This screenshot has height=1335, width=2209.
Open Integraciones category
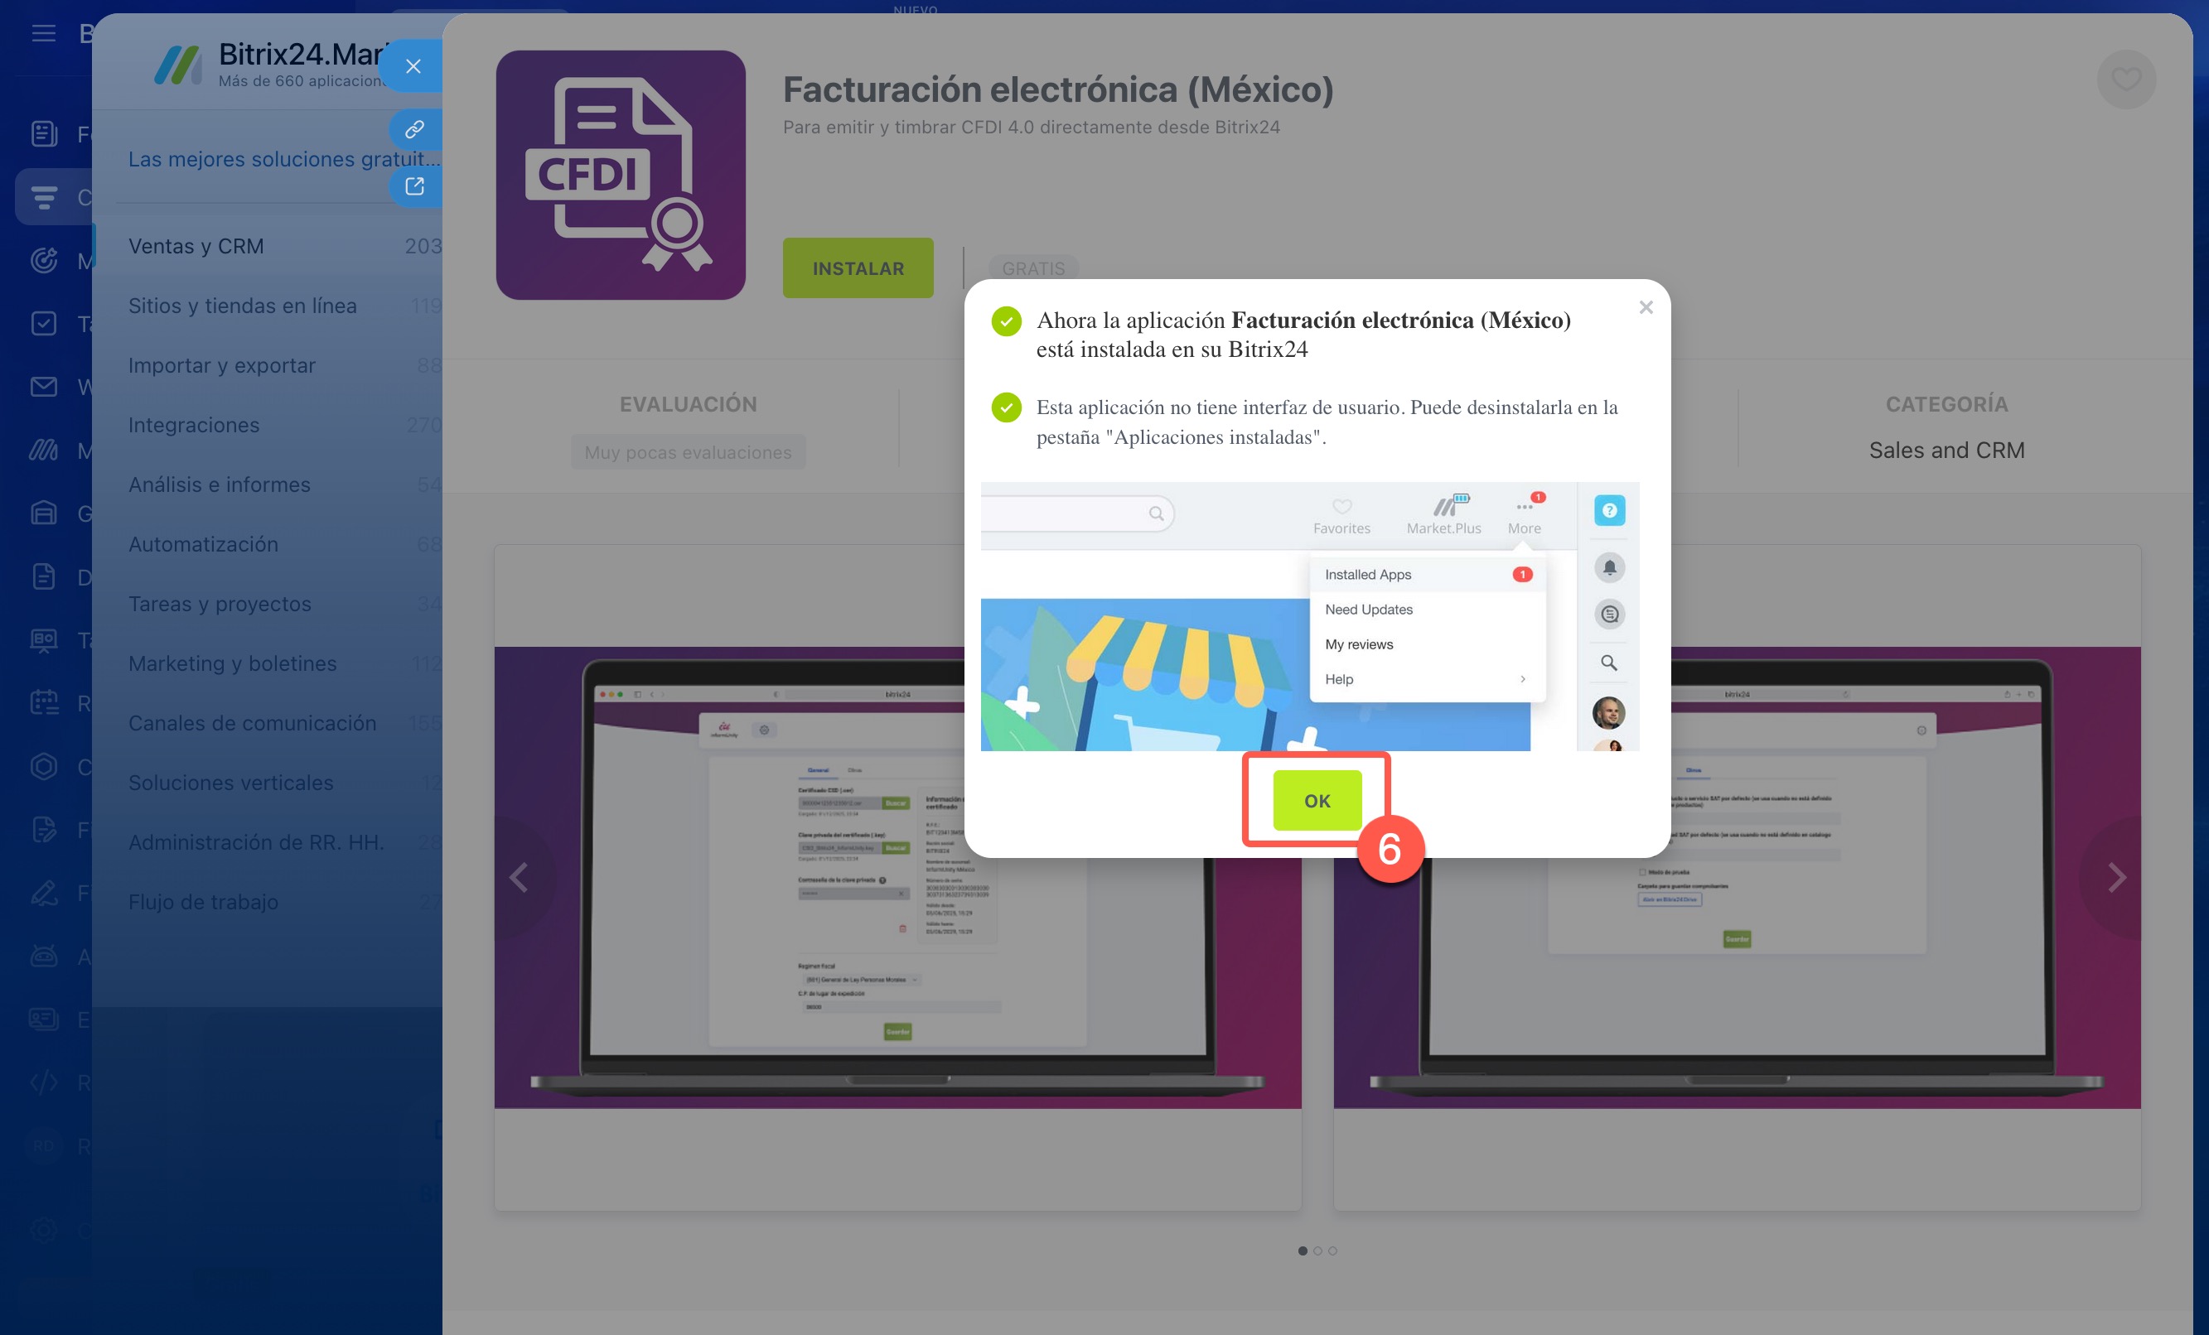pyautogui.click(x=194, y=425)
